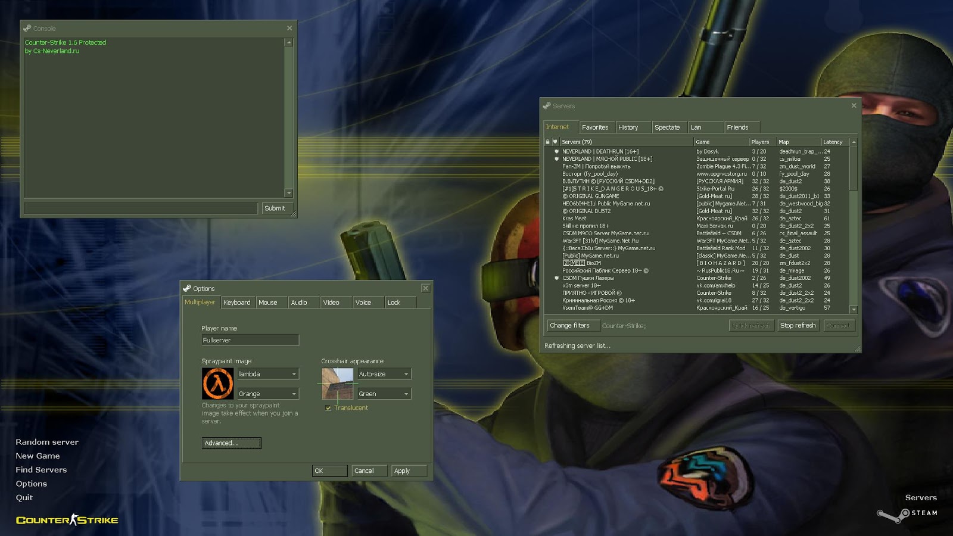Screen dimensions: 953x536
Task: Sort servers by the Map column header
Action: 799,142
